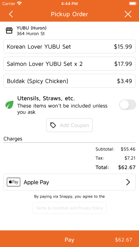The image size is (139, 247).
Task: Tap the Pickup Order header title
Action: click(69, 14)
